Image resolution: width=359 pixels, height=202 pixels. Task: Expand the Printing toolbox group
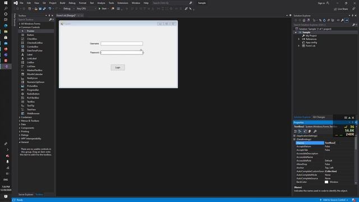point(20,131)
